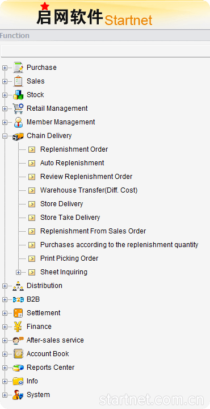Image resolution: width=210 pixels, height=409 pixels.
Task: Expand the B2B tree node
Action: (x=5, y=299)
